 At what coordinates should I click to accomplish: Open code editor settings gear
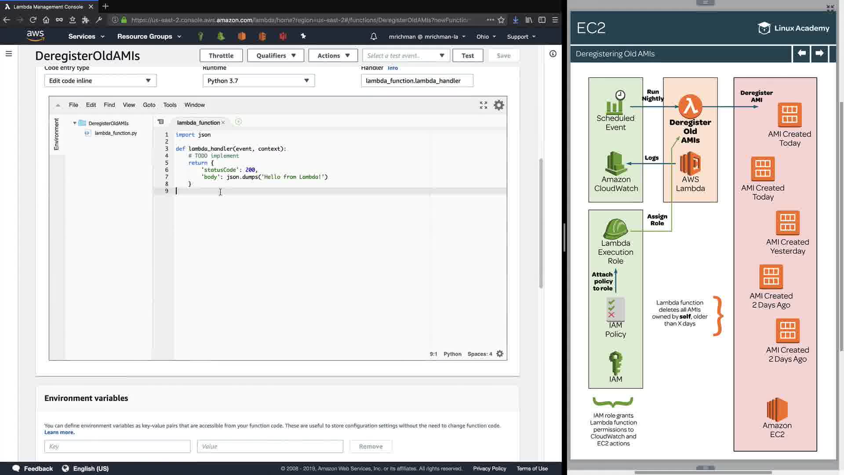pyautogui.click(x=498, y=105)
